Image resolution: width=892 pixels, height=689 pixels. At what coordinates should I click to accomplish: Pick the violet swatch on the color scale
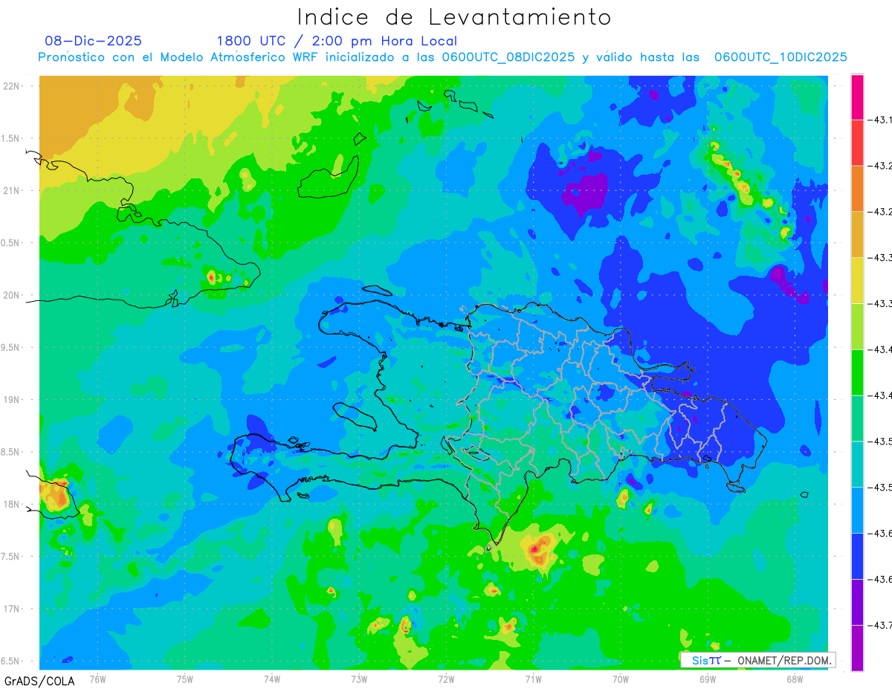(857, 602)
